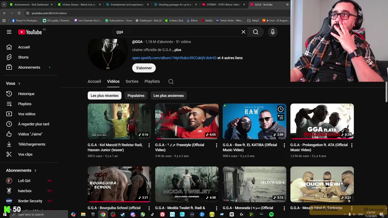Screen dimensions: 388x218
Task: Search within the channel using the magnifier icon
Action: (x=171, y=81)
